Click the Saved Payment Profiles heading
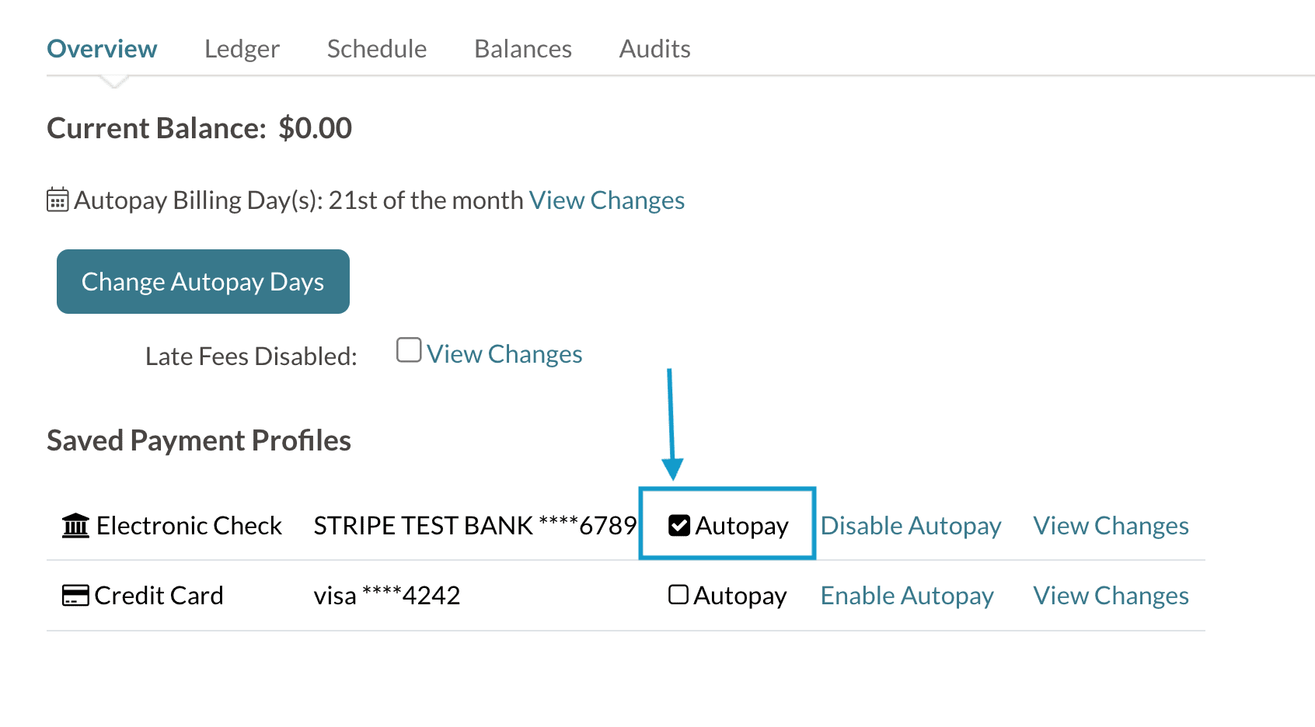The height and width of the screenshot is (727, 1315). (x=199, y=440)
